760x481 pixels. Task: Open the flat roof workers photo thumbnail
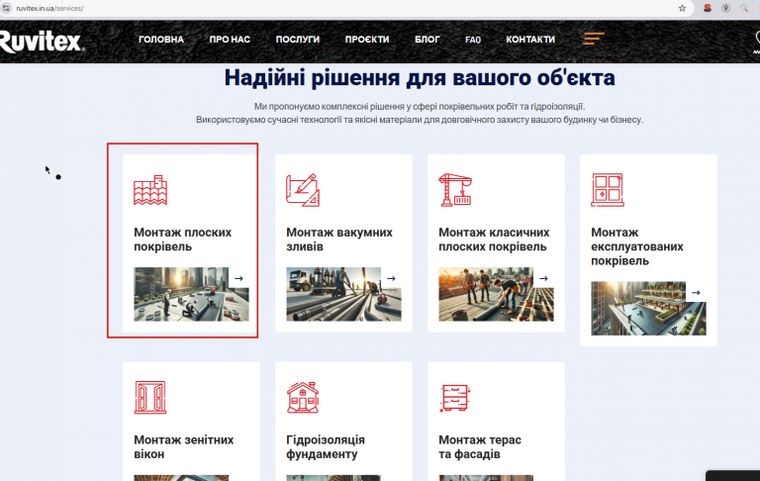191,294
